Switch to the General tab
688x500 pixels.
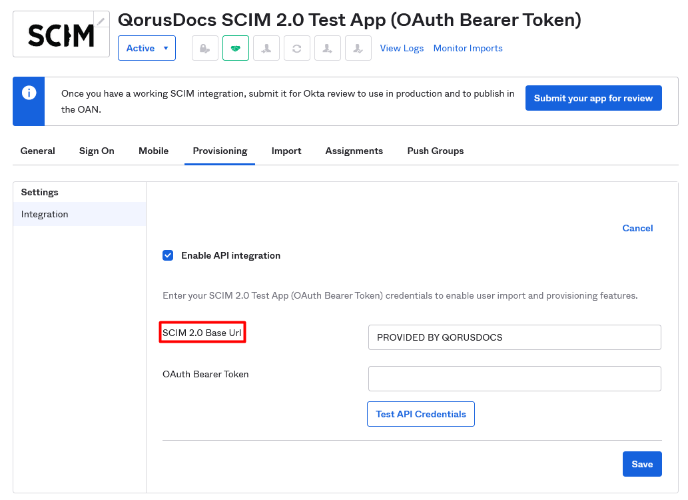tap(38, 151)
